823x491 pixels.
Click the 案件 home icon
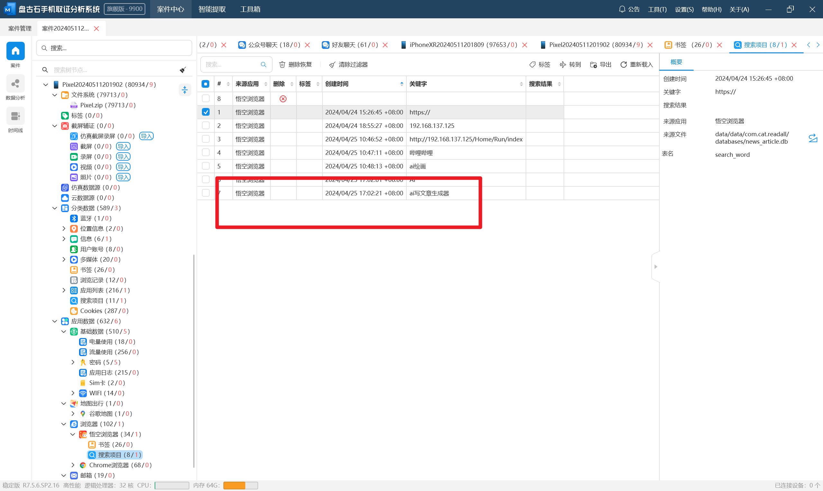coord(15,51)
